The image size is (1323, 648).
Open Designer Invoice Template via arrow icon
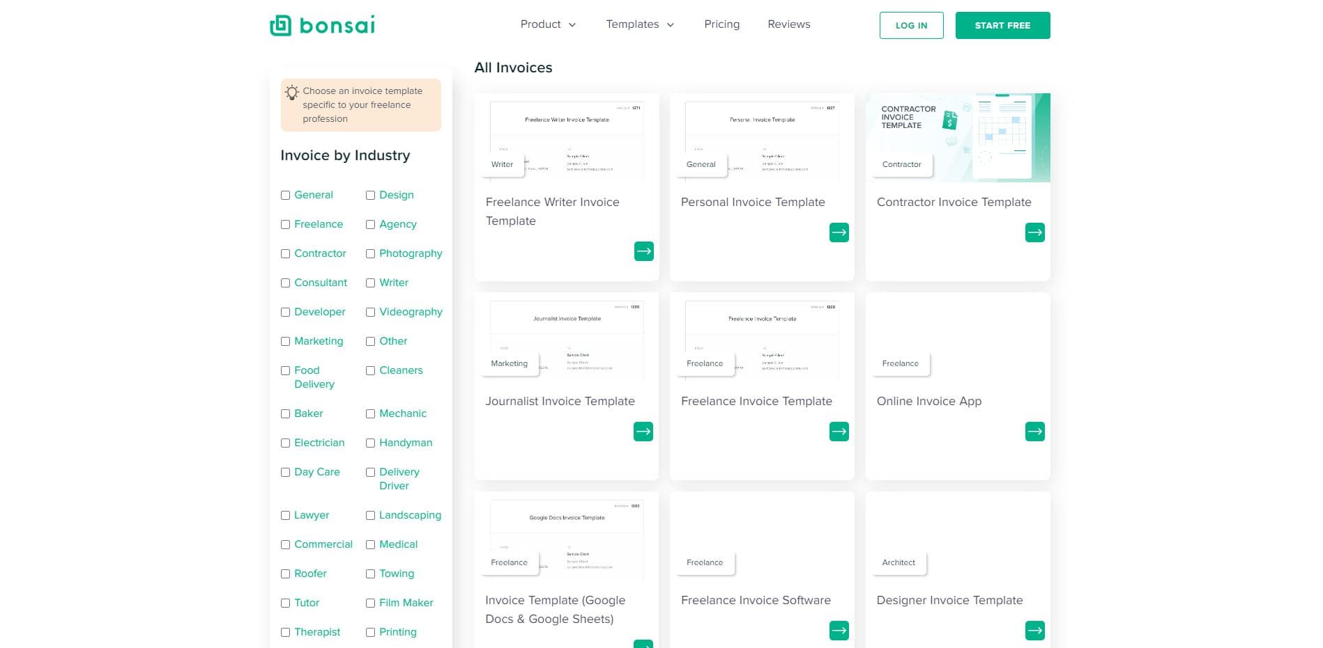point(1034,631)
